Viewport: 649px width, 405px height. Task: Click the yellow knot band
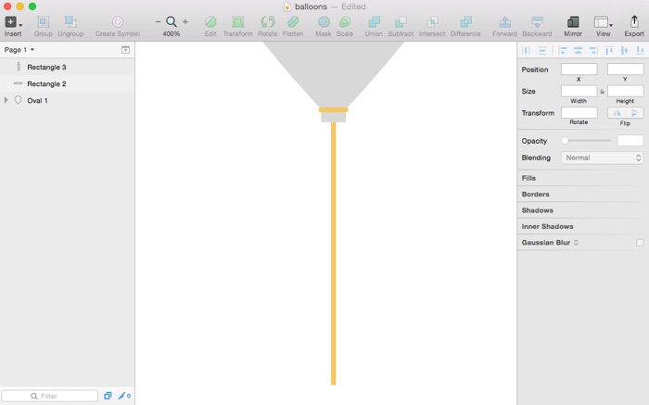point(333,109)
